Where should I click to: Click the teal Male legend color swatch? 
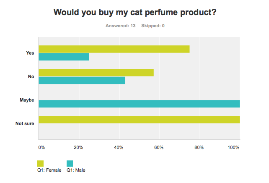[x=70, y=163]
